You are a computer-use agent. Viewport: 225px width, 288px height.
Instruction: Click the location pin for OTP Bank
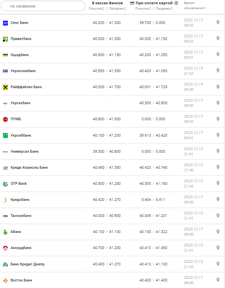tap(218, 183)
